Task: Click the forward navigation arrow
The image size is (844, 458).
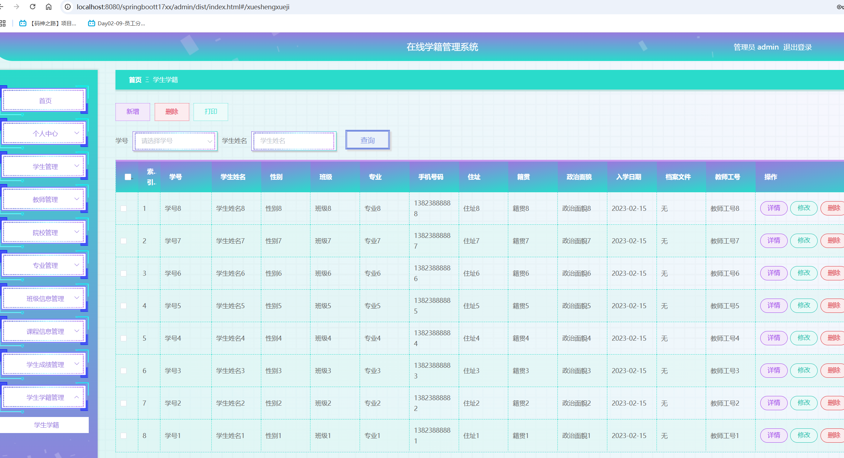Action: tap(16, 7)
